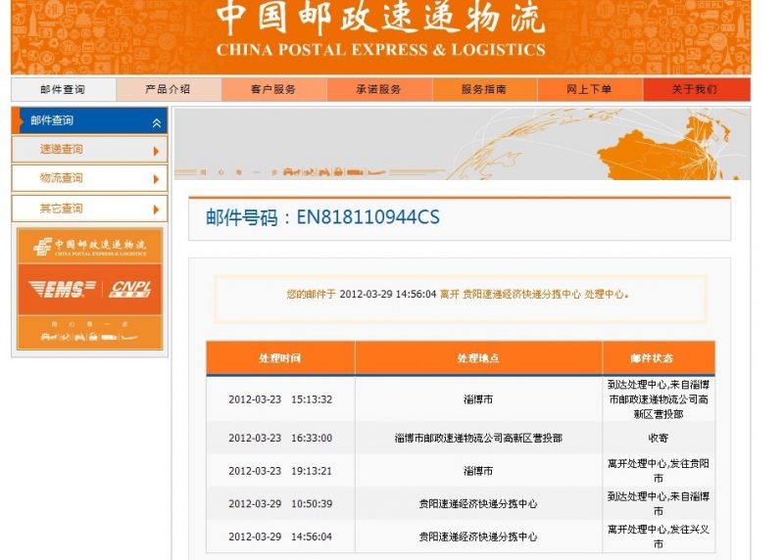Click the CNPL logo in sidebar banner
Viewport: 784px width, 560px height.
[130, 289]
